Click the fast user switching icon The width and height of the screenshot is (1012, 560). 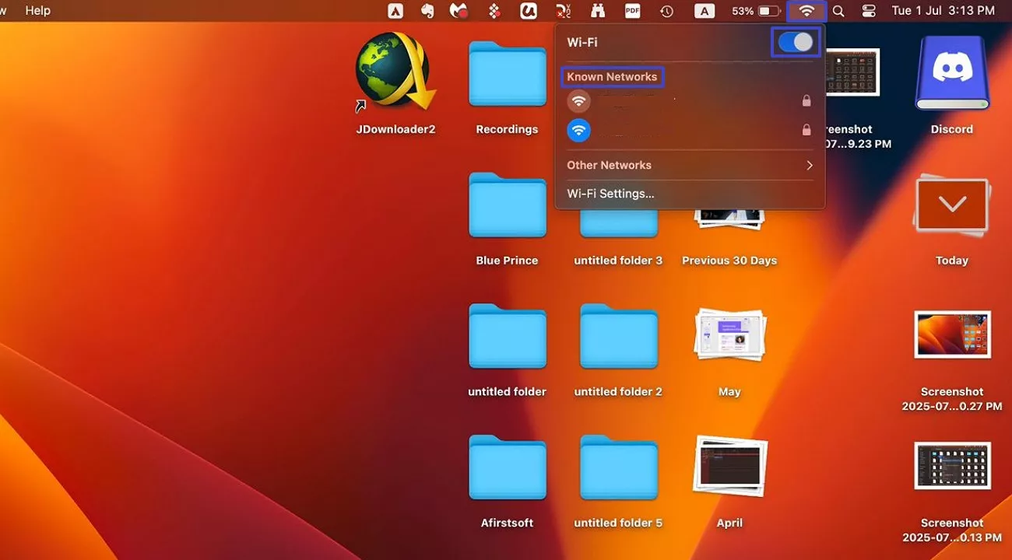868,11
